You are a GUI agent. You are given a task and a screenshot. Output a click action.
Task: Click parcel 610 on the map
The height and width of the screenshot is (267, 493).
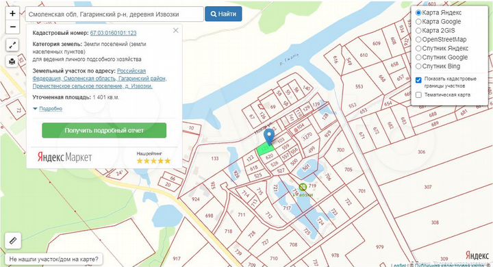point(364,55)
